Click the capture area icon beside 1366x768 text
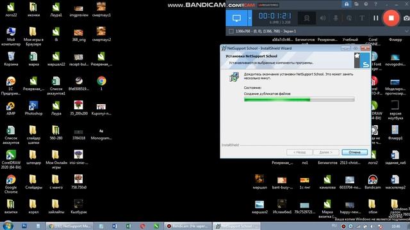The height and width of the screenshot is (230, 410). (231, 31)
